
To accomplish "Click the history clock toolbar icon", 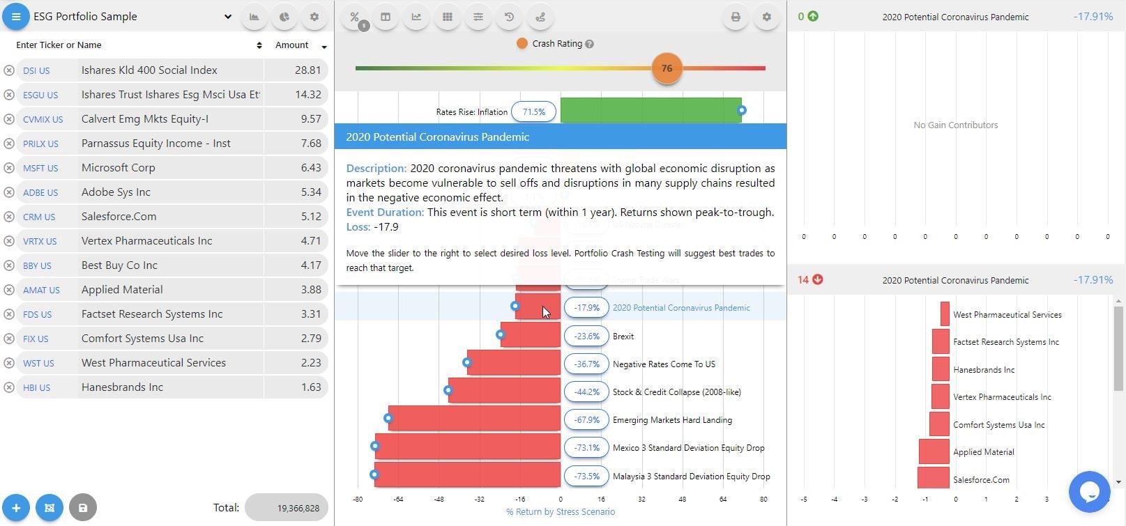I will pyautogui.click(x=509, y=17).
